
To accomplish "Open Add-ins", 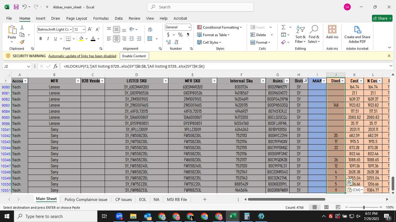I will tap(332, 32).
